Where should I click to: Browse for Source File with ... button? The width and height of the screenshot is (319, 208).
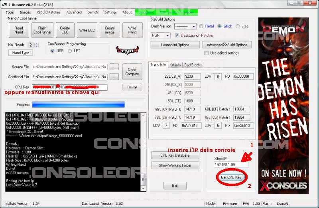[114, 67]
